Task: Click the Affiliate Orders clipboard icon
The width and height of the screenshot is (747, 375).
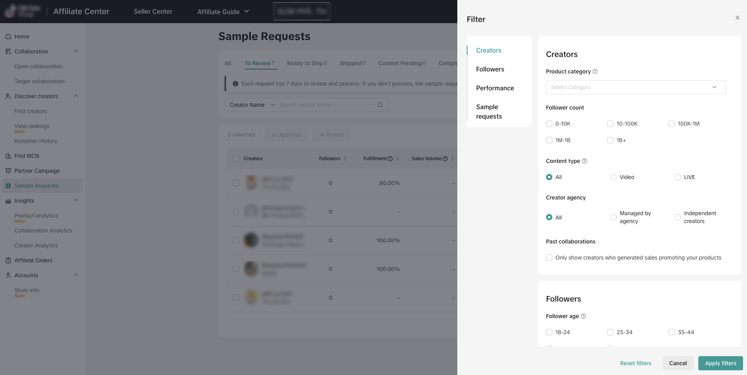Action: pyautogui.click(x=8, y=260)
